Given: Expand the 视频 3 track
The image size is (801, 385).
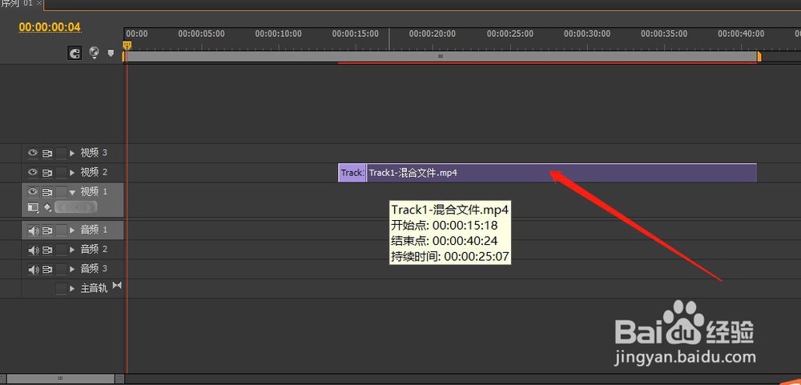Looking at the screenshot, I should 72,153.
